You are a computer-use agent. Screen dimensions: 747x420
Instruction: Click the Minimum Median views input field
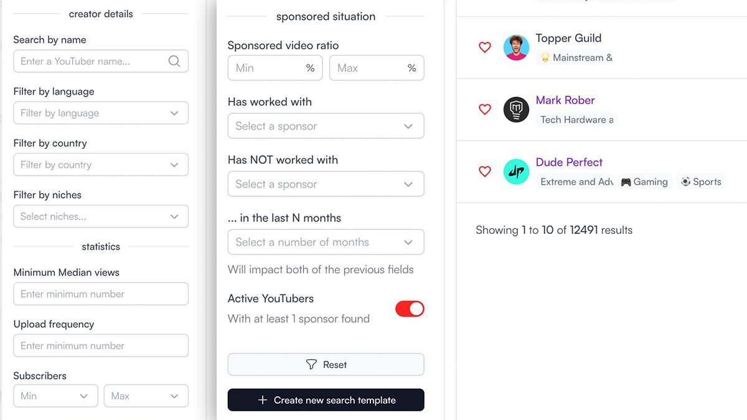click(101, 294)
